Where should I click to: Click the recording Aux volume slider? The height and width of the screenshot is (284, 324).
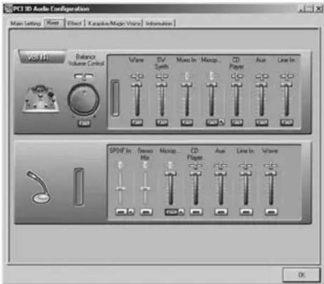click(x=221, y=188)
